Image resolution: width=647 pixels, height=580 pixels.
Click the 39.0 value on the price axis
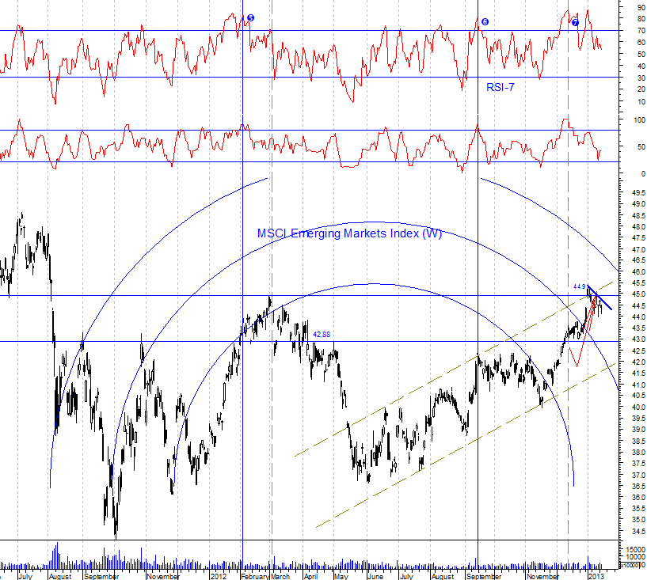(638, 430)
